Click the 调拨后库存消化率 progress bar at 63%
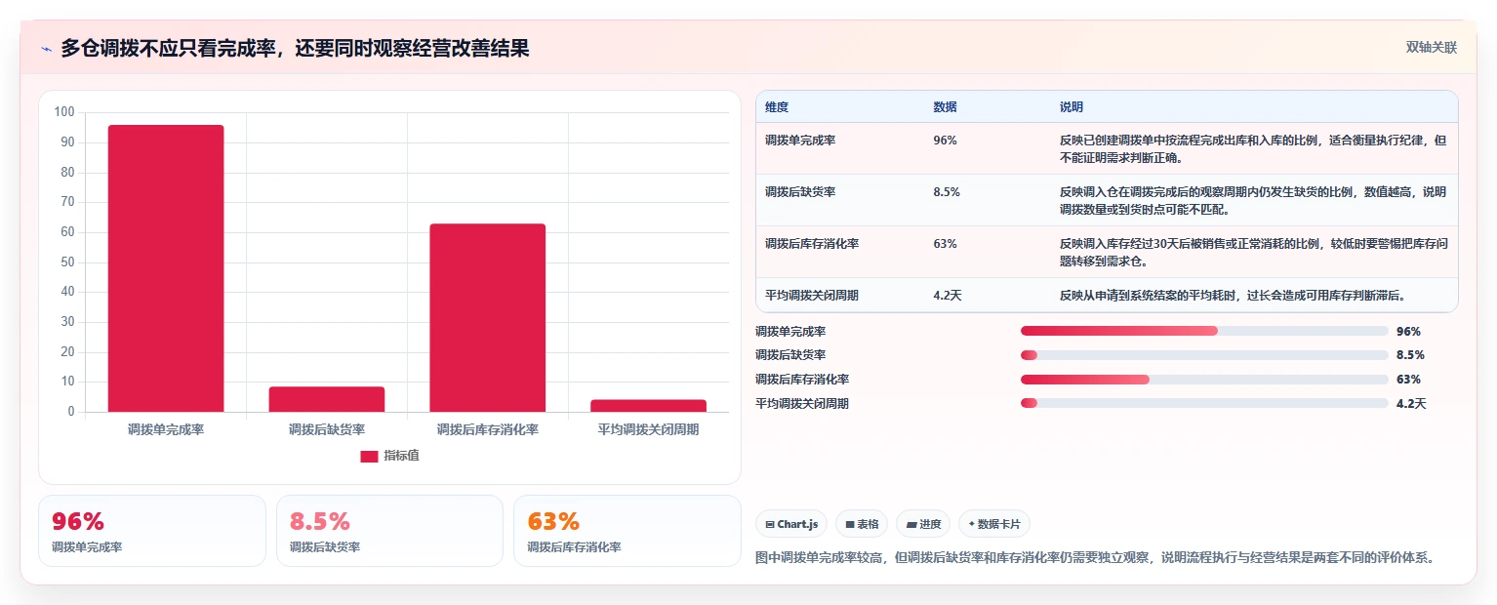1497x605 pixels. [x=1204, y=379]
